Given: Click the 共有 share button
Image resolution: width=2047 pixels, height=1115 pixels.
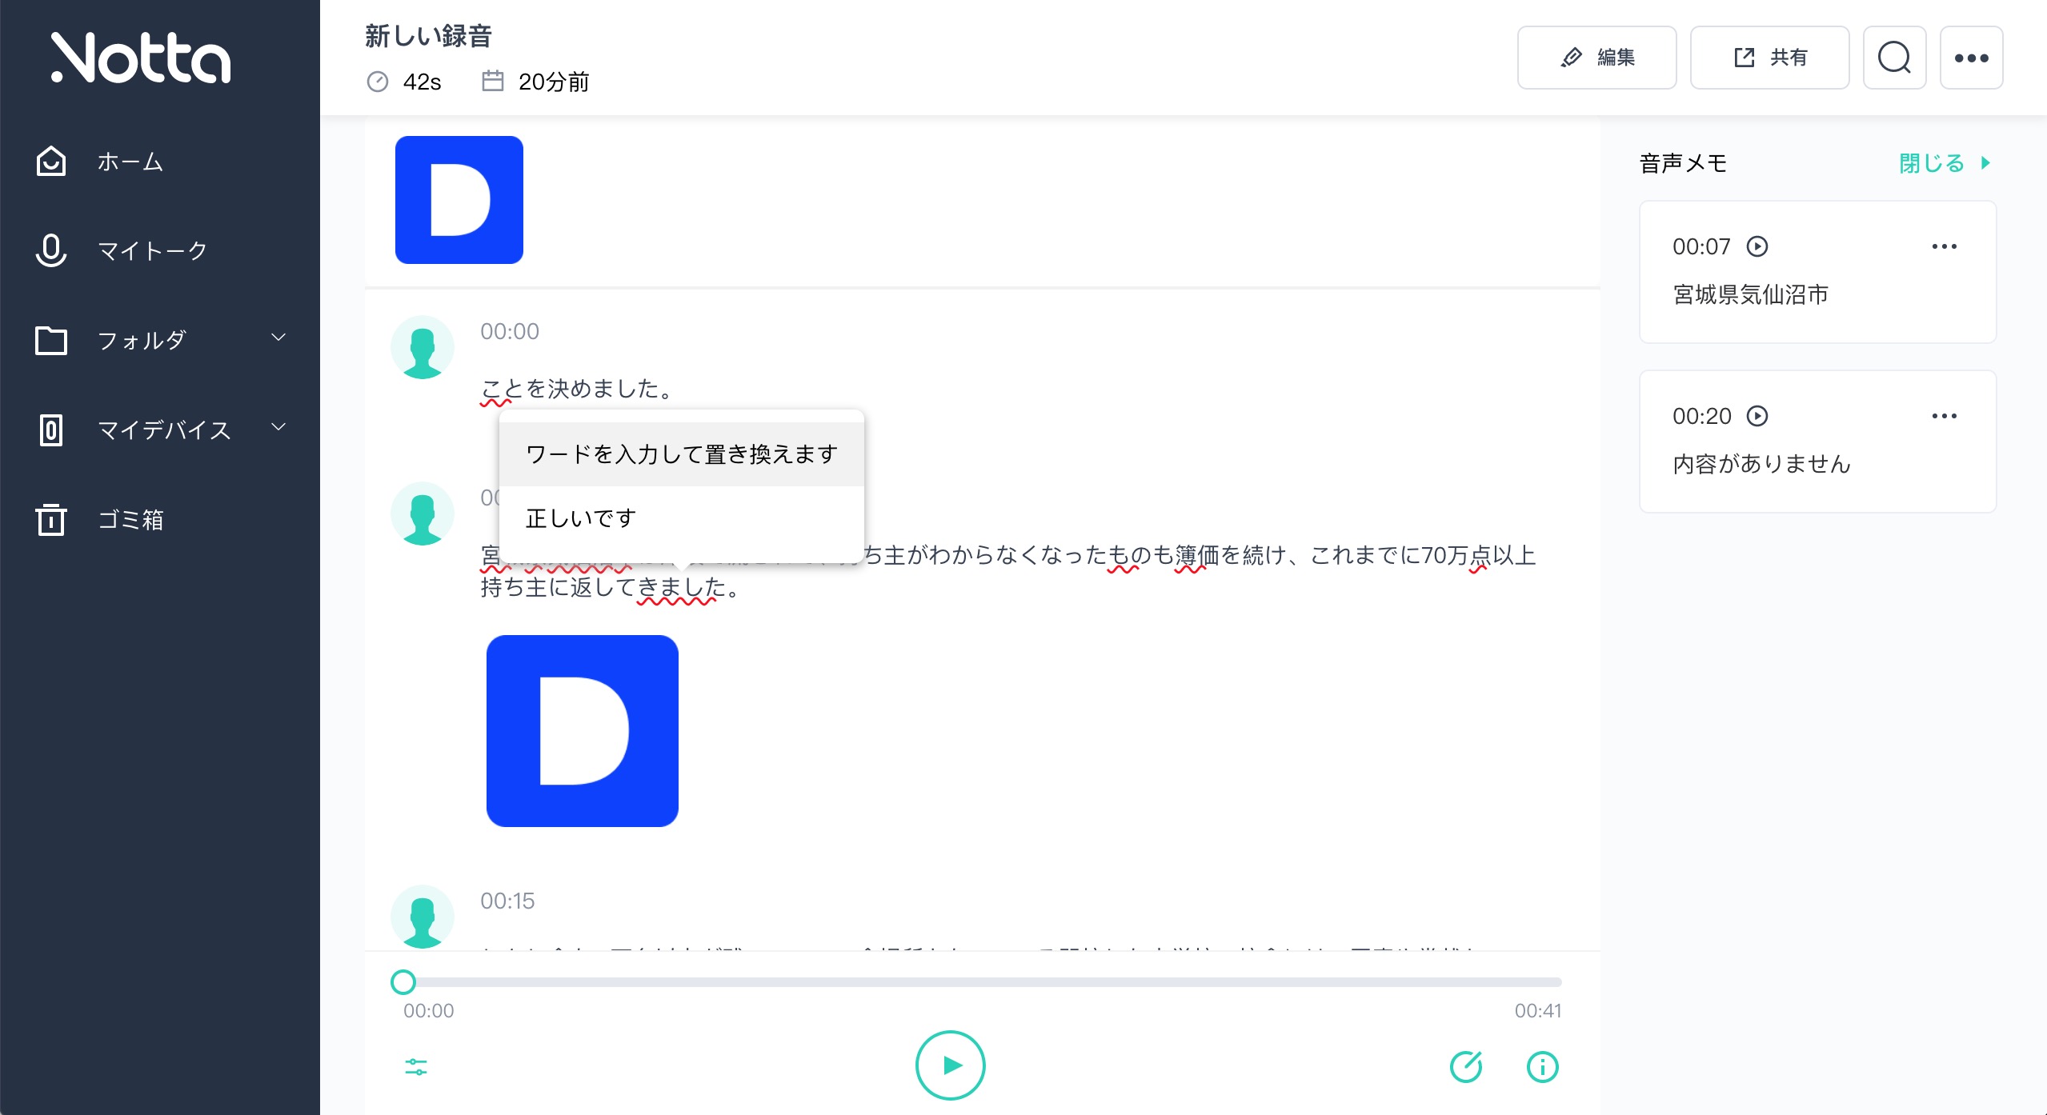Looking at the screenshot, I should coord(1769,57).
